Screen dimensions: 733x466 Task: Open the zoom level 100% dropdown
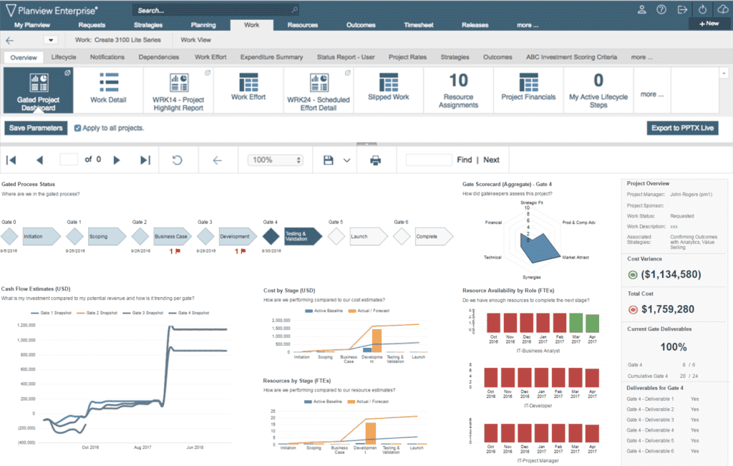[x=275, y=160]
